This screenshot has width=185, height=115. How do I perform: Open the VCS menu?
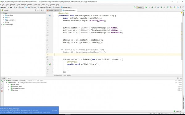[47, 5]
